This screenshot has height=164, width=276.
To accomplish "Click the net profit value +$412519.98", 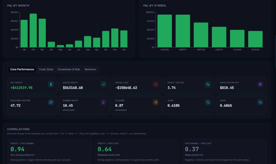I will point(22,88).
